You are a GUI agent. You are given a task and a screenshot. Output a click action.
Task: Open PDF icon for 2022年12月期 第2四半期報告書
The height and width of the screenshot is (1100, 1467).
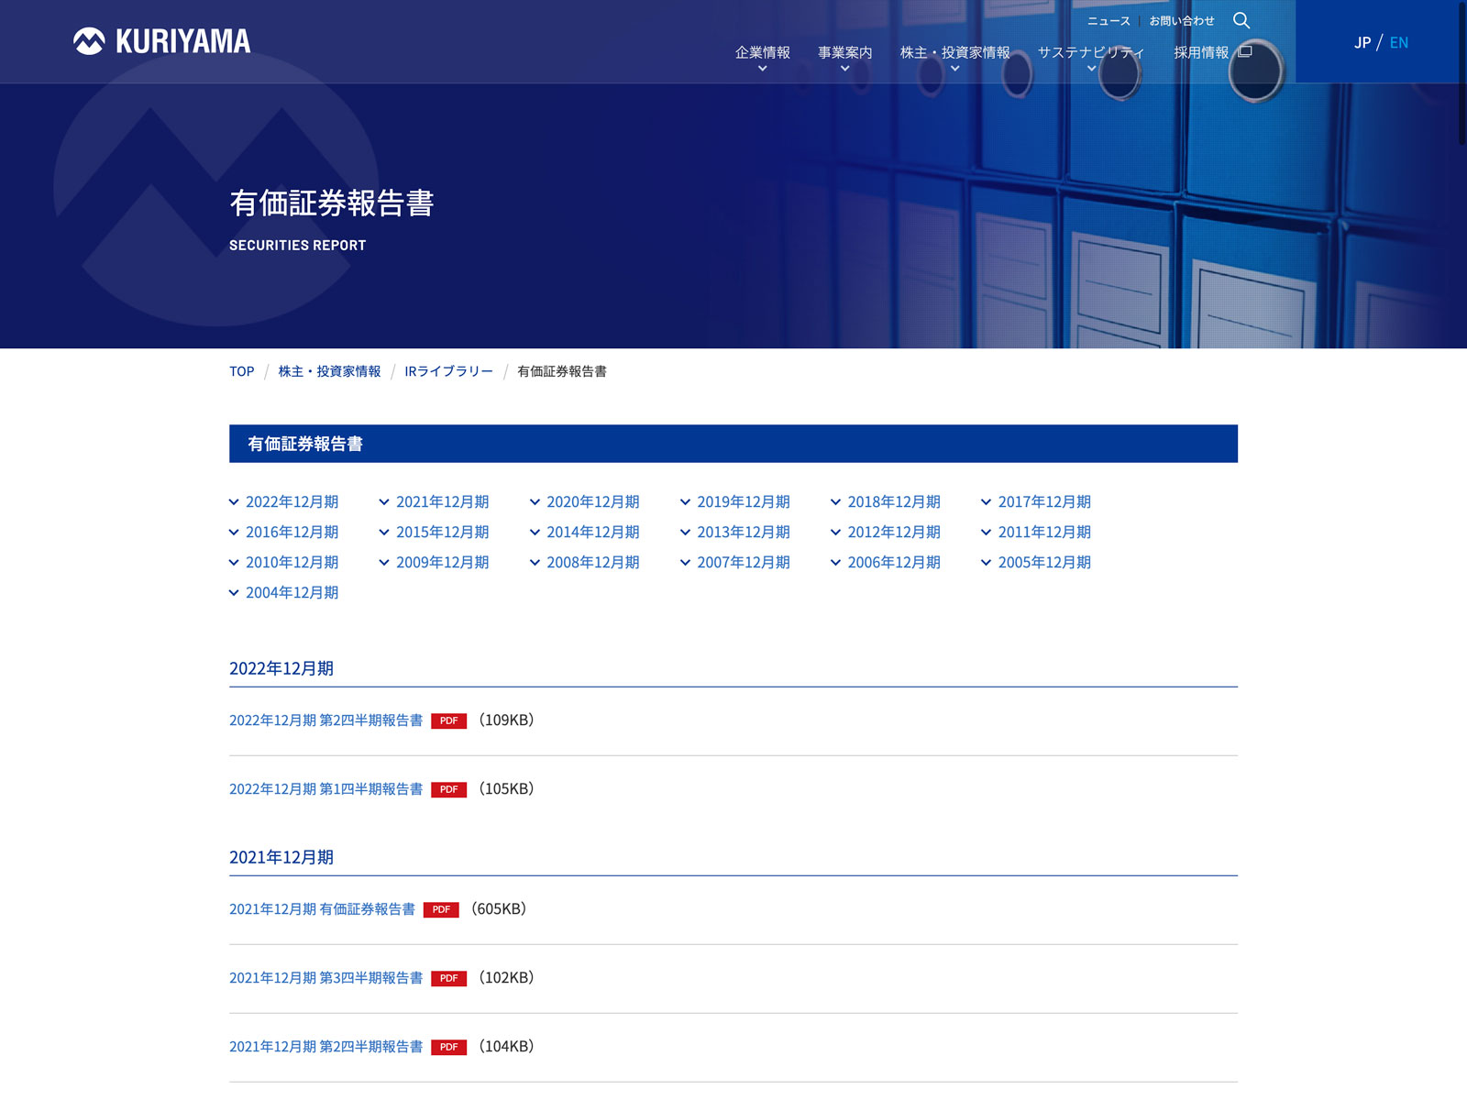448,721
